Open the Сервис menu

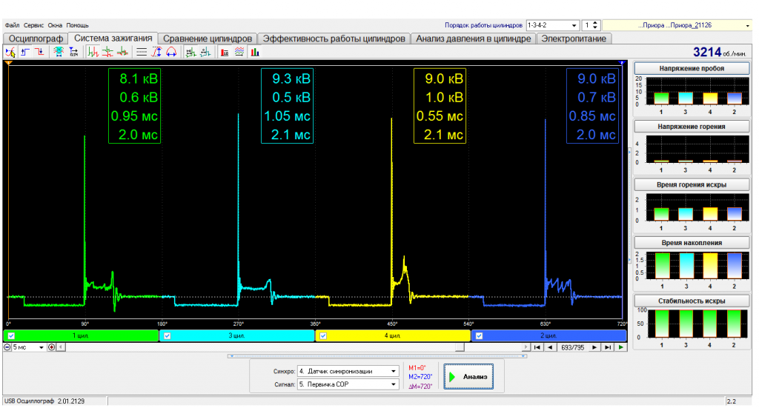tap(33, 25)
